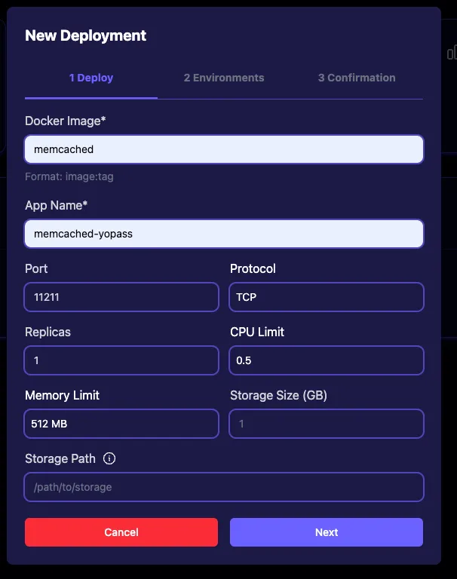Switch to the 1 Deploy tab

pyautogui.click(x=91, y=78)
